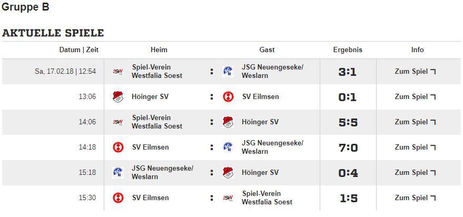Viewport: 463px width, 217px height.
Task: Click Westfalia Soest logo in 12:54 match
Action: (x=118, y=72)
